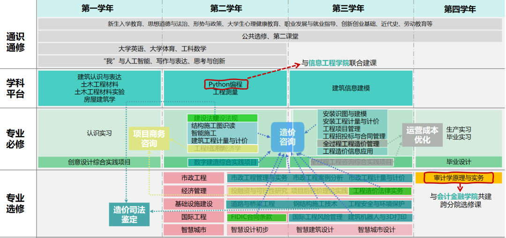Click the 跨分院选修课 text

tap(461, 205)
